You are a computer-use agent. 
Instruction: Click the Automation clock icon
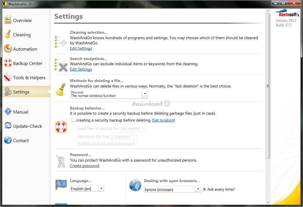pyautogui.click(x=8, y=49)
